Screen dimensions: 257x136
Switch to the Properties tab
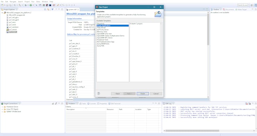(102, 104)
